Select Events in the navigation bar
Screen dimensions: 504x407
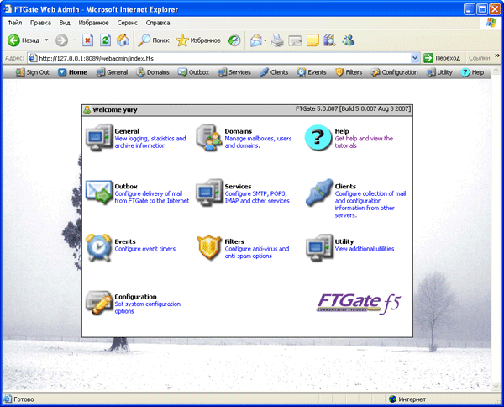coord(312,72)
